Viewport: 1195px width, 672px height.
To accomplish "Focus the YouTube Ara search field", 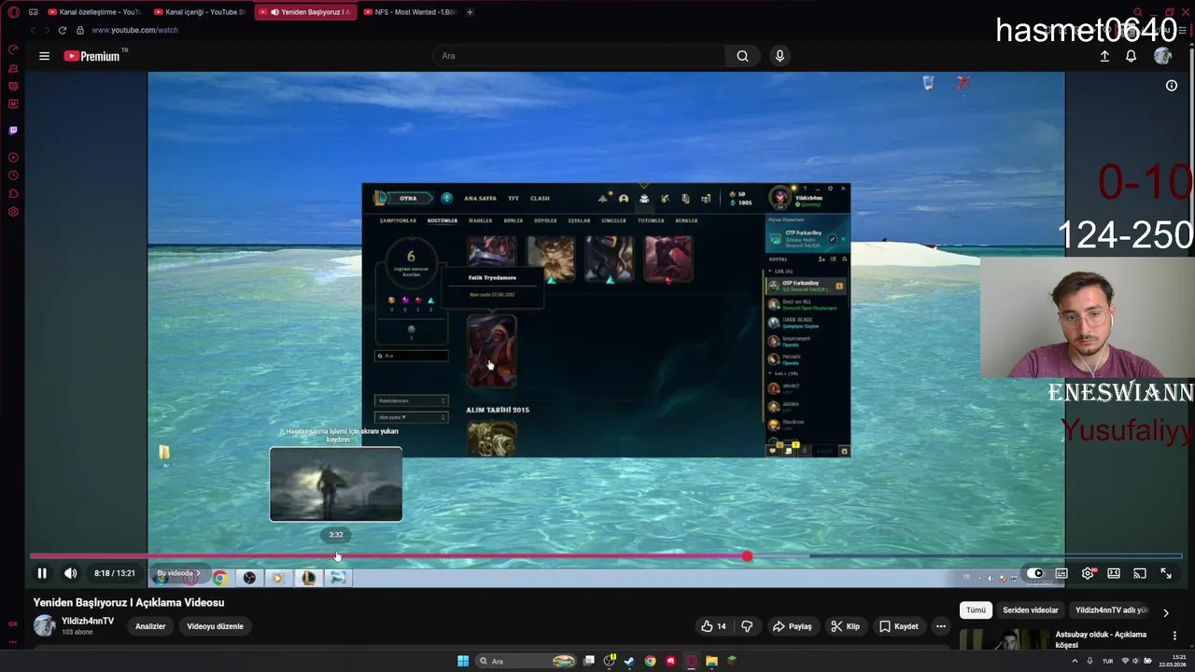I will (579, 56).
